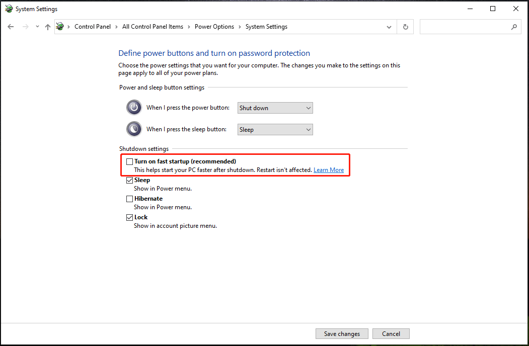Viewport: 529px width, 346px height.
Task: Click the sleep button icon
Action: click(134, 129)
